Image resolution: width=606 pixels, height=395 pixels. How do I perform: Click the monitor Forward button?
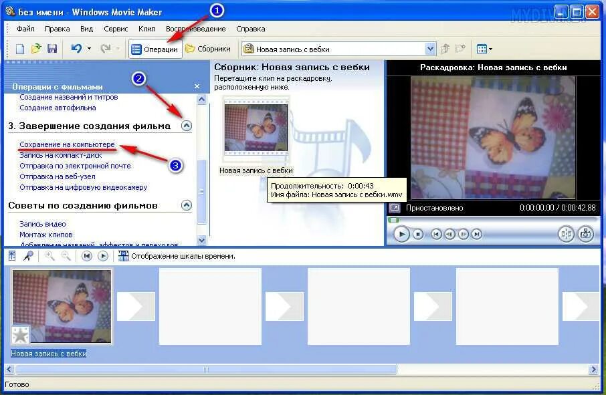(477, 234)
